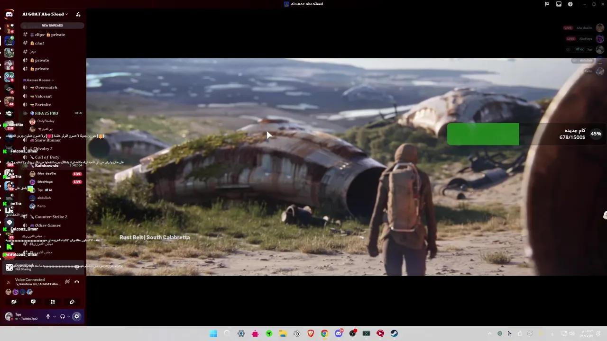This screenshot has width=607, height=341.
Task: Toggle noise suppression in voice panel
Action: pos(67,282)
